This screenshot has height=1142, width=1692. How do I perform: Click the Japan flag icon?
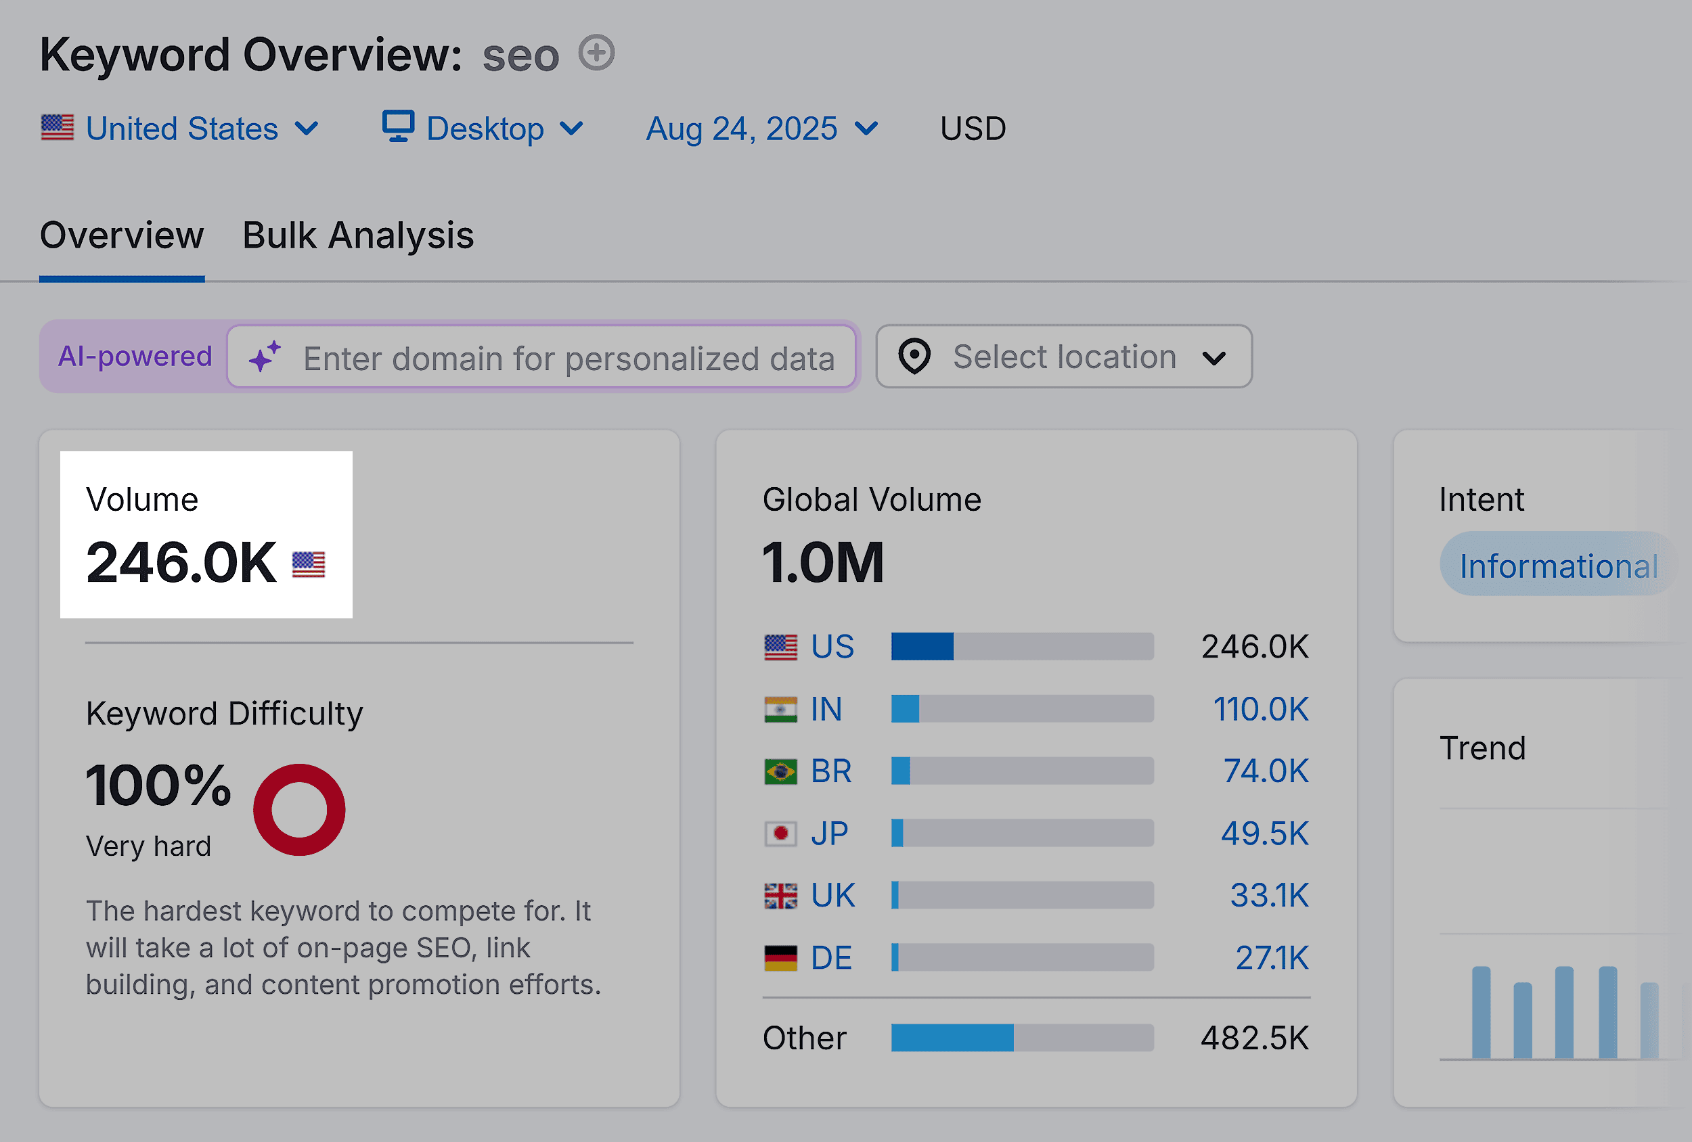click(780, 833)
